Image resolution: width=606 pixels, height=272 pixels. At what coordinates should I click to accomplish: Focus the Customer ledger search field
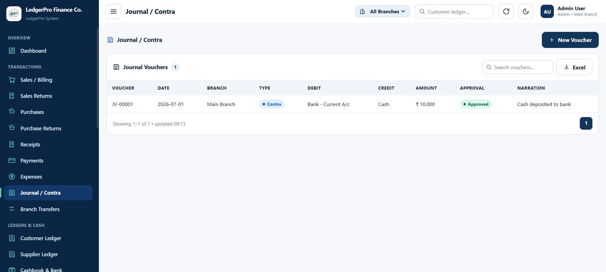click(x=454, y=11)
